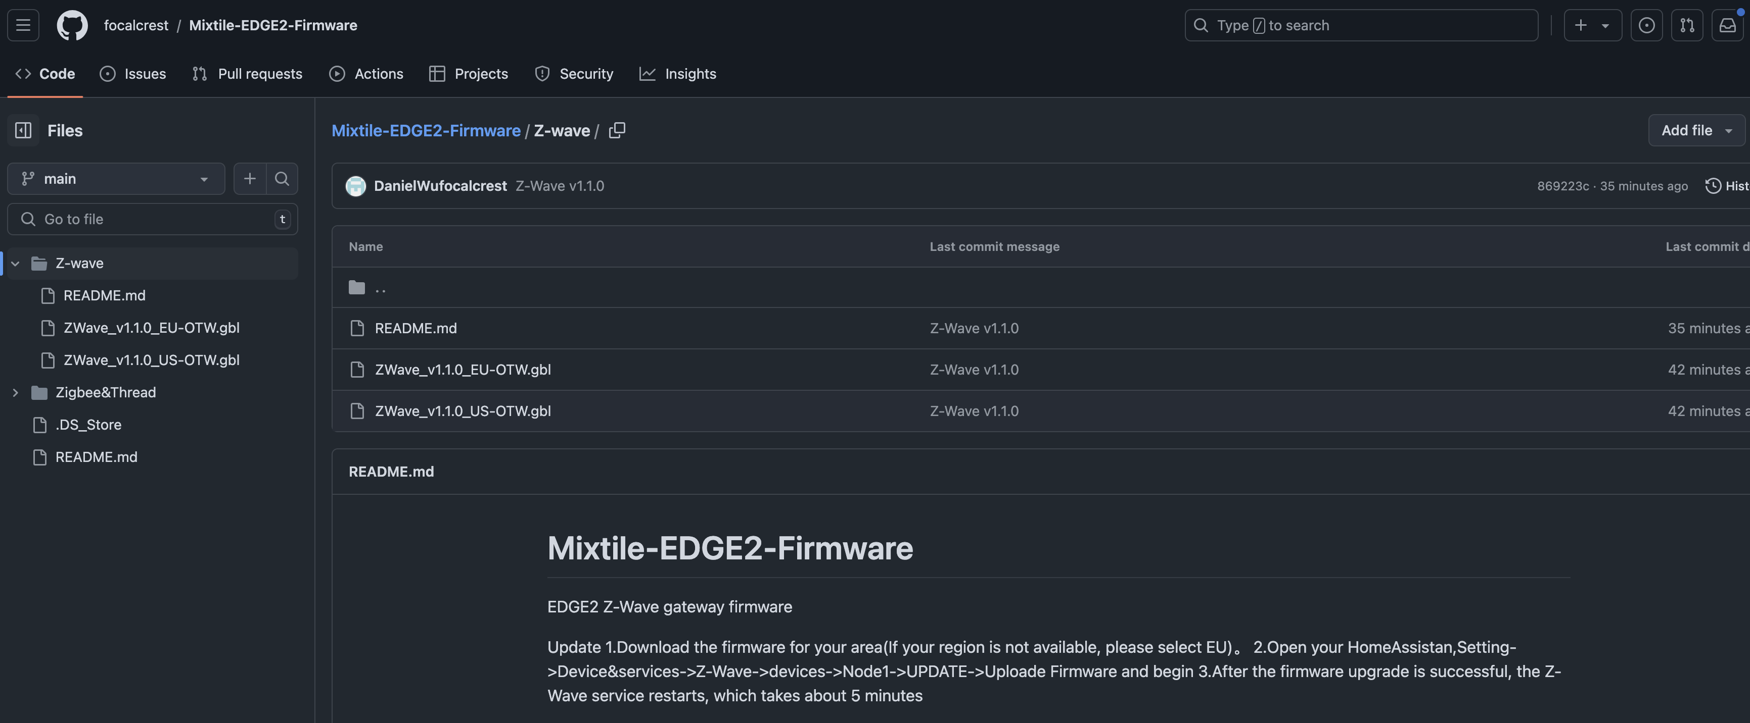Click file icon beside README.md in table
This screenshot has width=1750, height=723.
coord(357,328)
